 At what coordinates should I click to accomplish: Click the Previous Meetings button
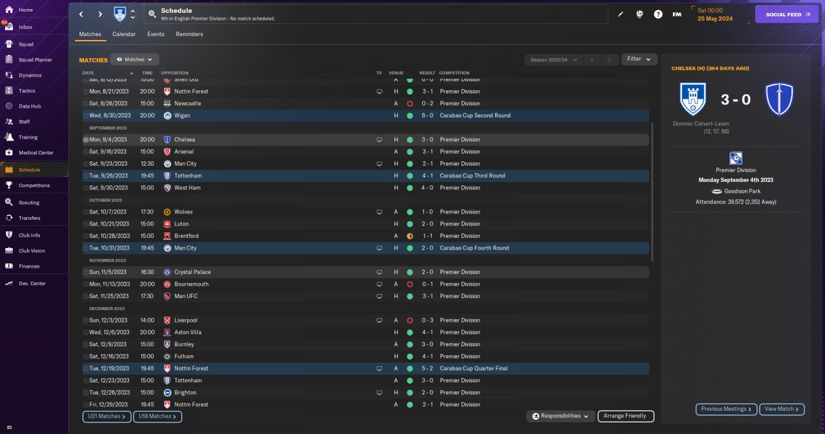coord(726,409)
